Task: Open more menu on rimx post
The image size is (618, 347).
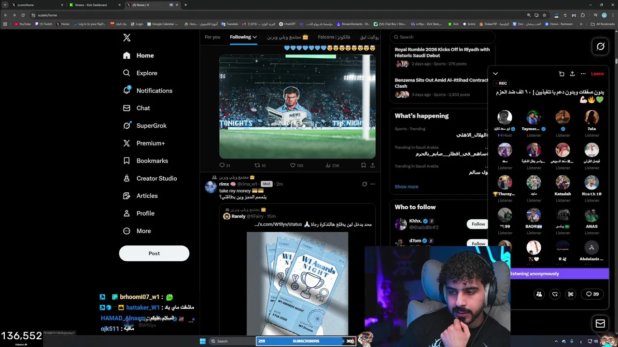Action: pyautogui.click(x=373, y=184)
